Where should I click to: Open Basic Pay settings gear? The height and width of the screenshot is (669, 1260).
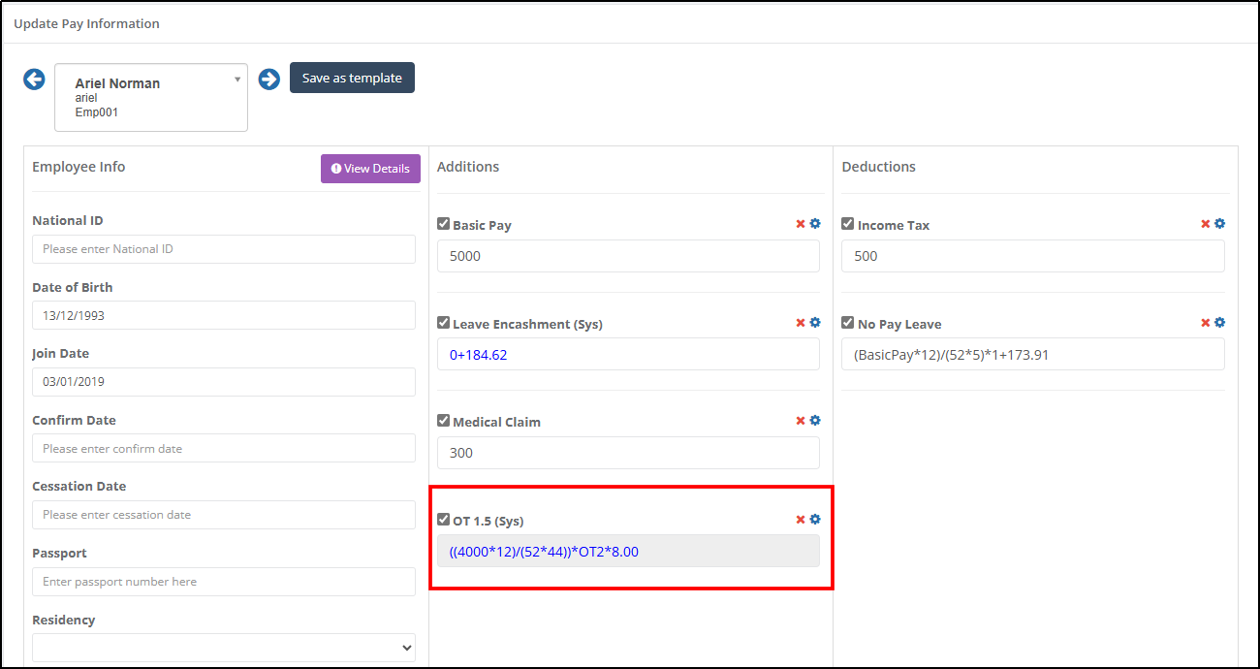pos(815,224)
